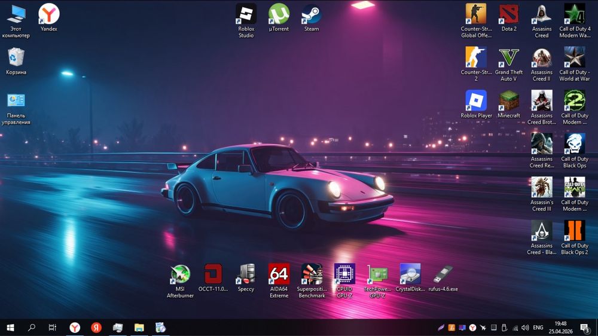Select the Call of Duty Black Ops shortcut
Viewport: 598px width, 336px height.
(574, 151)
